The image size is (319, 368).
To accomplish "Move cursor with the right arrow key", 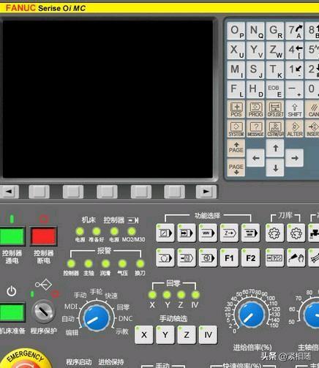I will click(295, 158).
